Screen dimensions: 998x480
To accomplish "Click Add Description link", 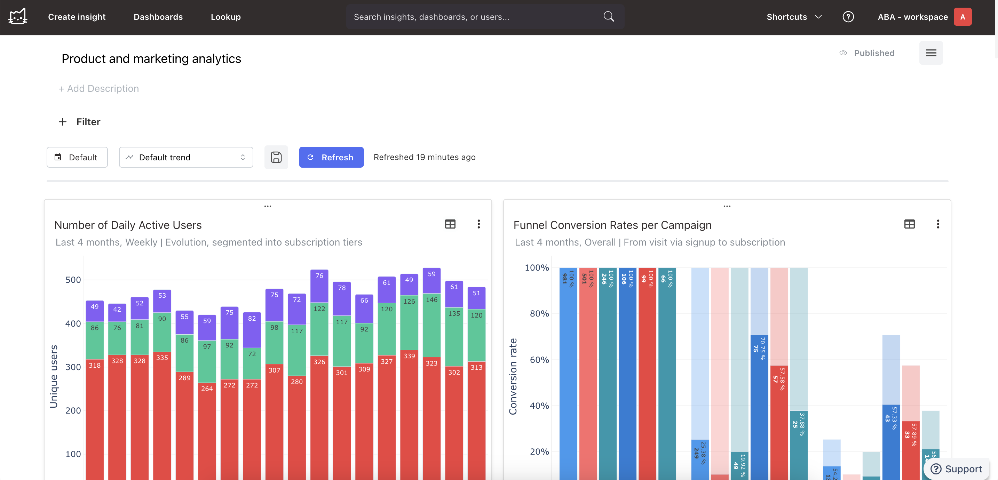I will [x=99, y=89].
